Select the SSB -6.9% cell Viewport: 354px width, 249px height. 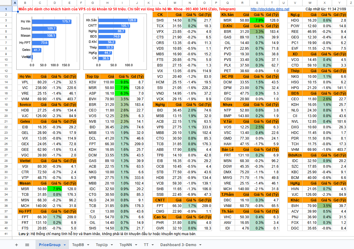coord(190,194)
